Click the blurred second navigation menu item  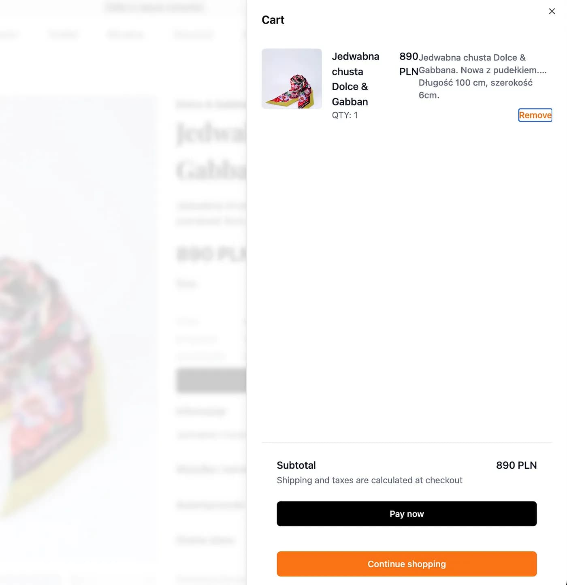click(63, 34)
